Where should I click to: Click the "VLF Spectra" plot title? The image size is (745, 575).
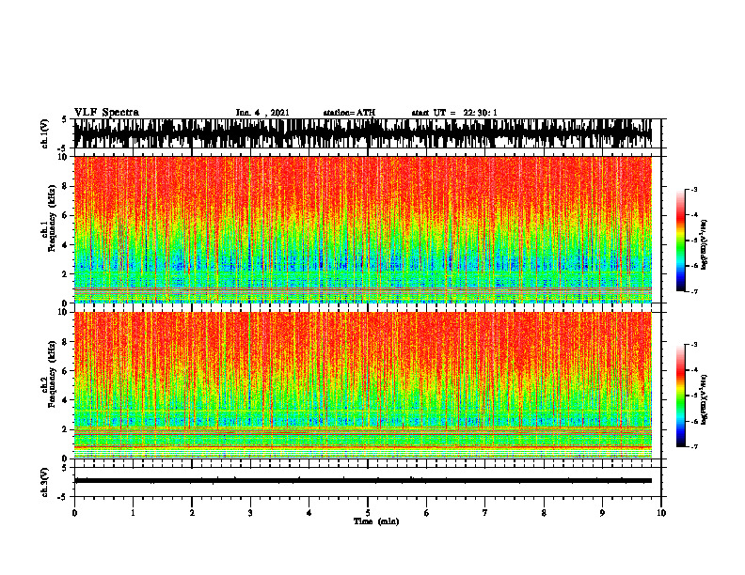coord(106,113)
